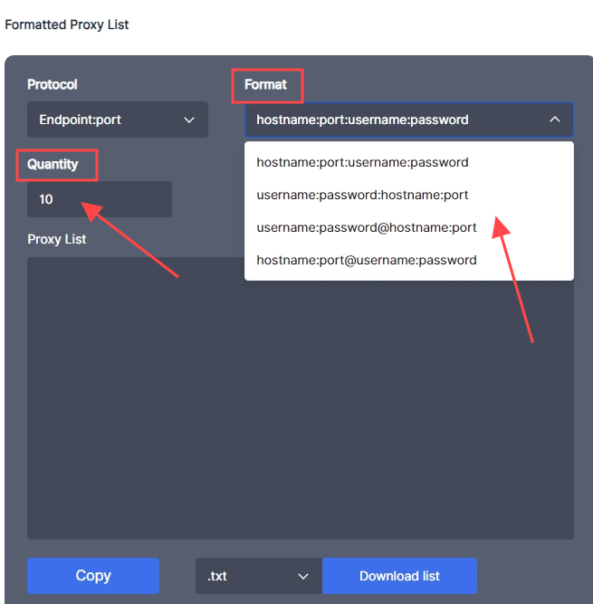Focus the Quantity input field showing 10
This screenshot has height=604, width=593.
[x=99, y=199]
